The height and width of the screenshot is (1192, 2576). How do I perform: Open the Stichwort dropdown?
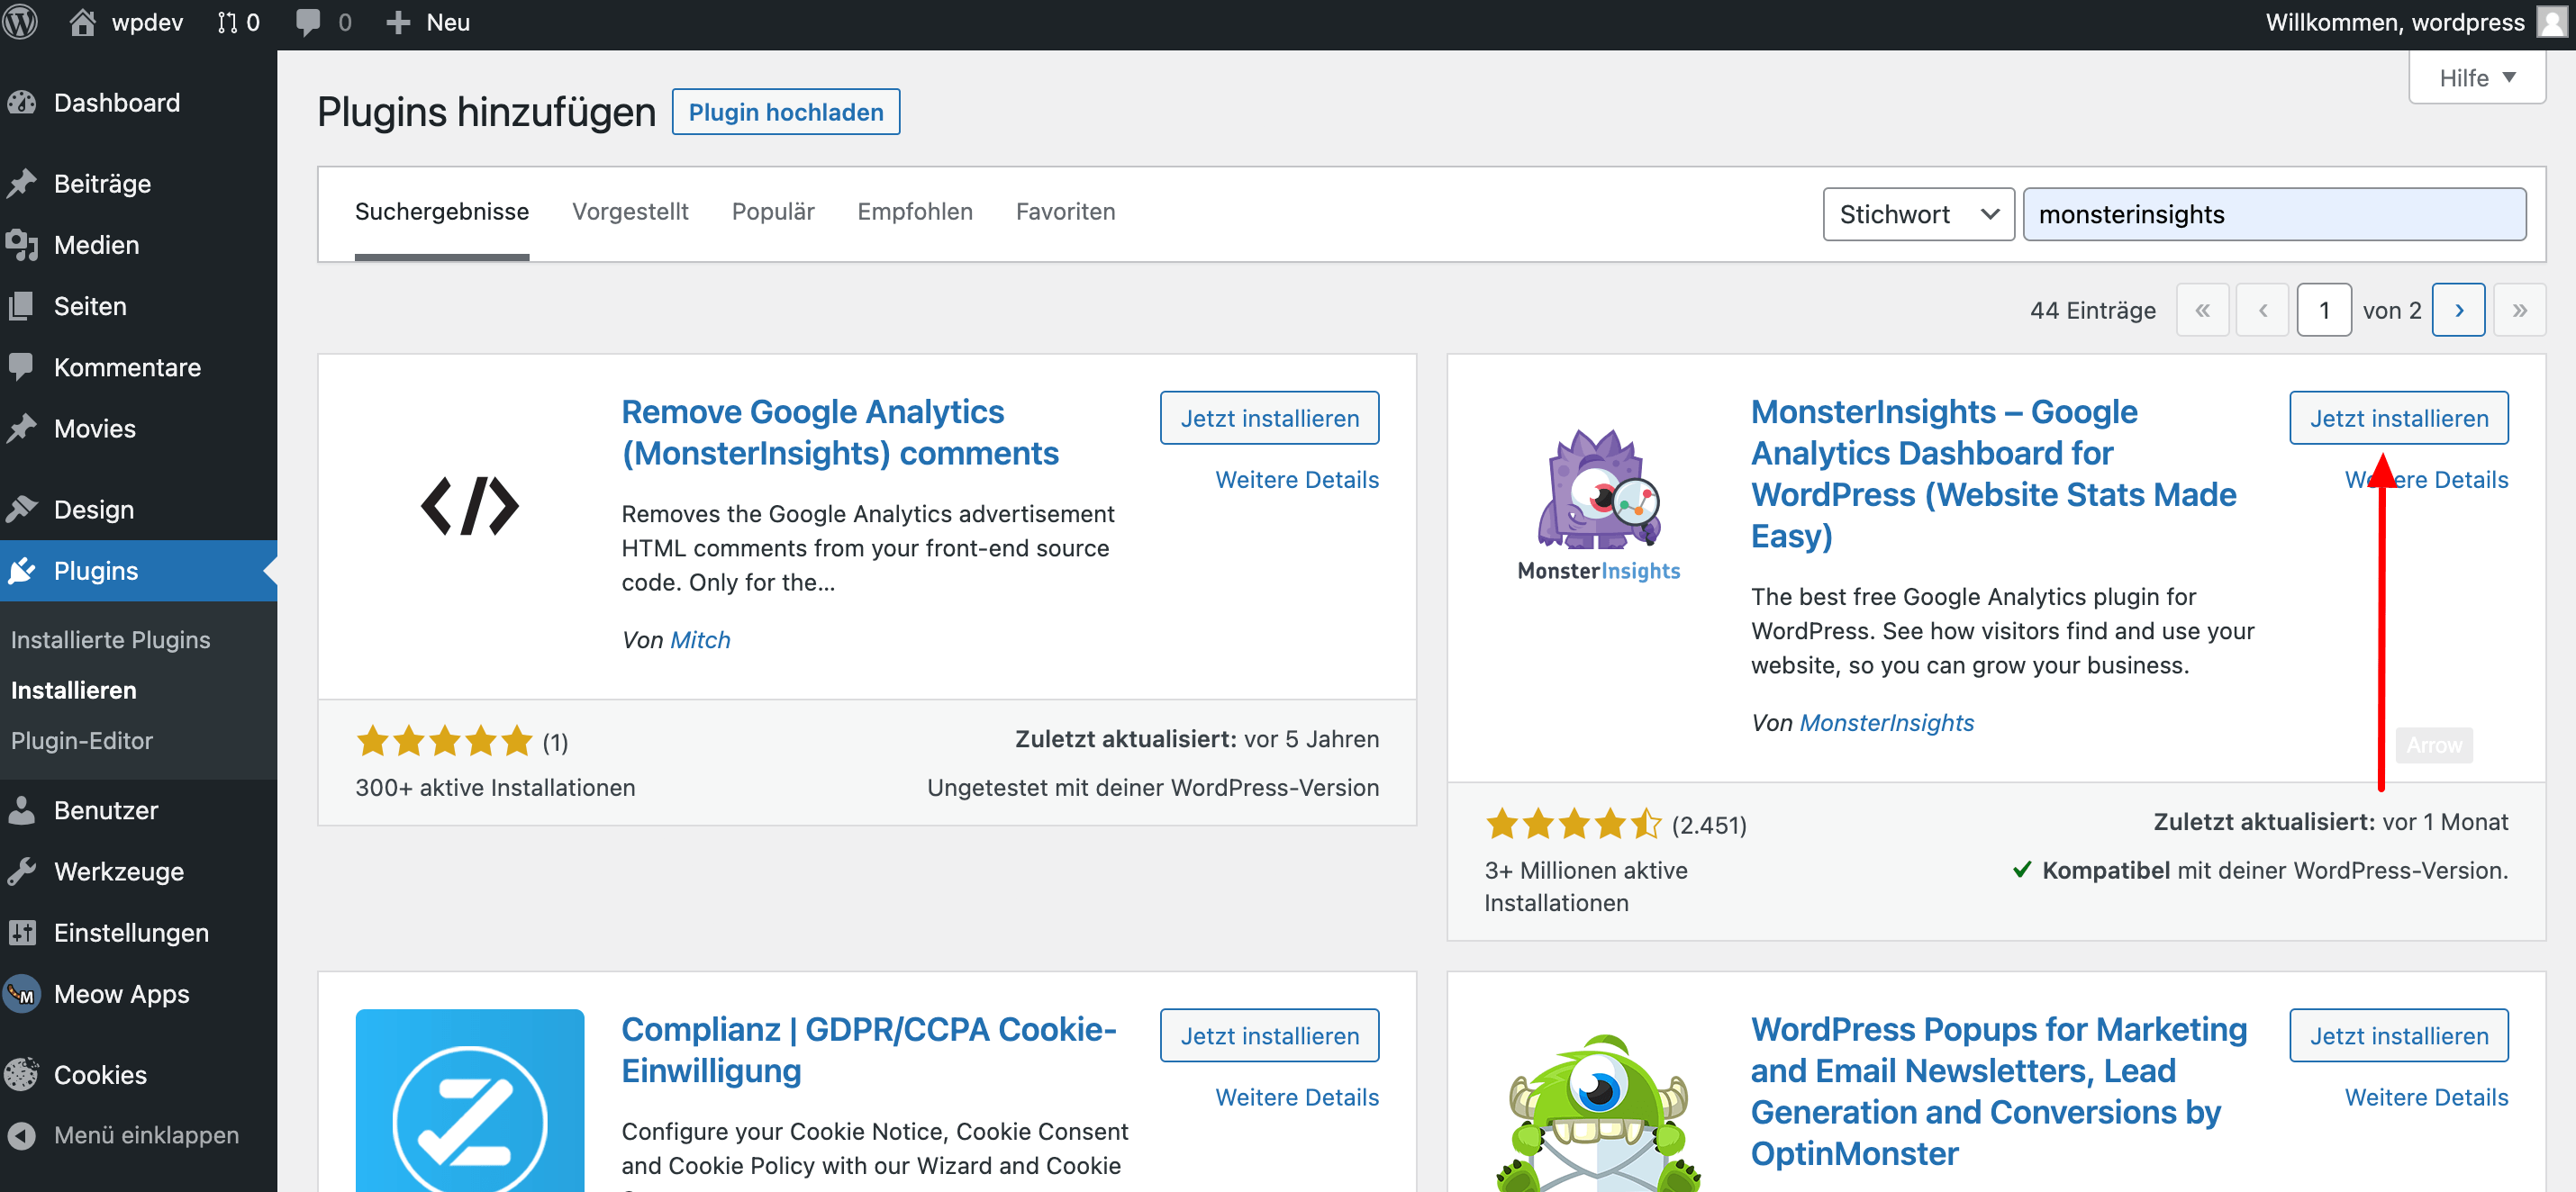pyautogui.click(x=1918, y=212)
